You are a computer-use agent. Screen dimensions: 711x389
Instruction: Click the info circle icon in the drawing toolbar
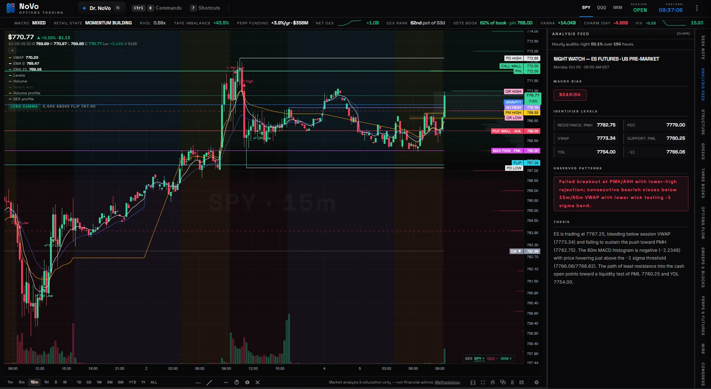pos(247,382)
